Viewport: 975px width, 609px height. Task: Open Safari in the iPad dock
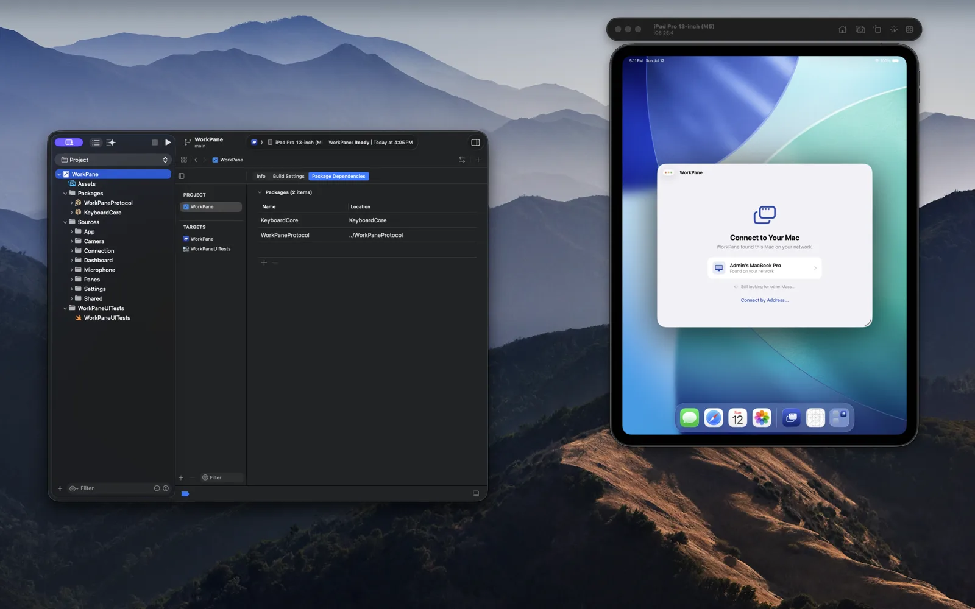click(714, 418)
